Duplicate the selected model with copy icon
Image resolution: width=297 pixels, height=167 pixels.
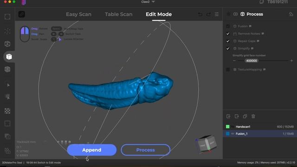[245, 116]
